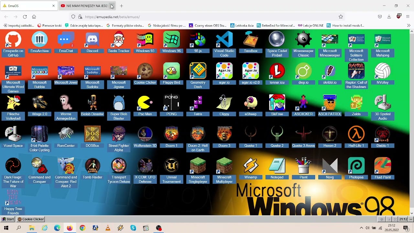This screenshot has width=414, height=233.
Task: Open Google Chrome from the Windows taskbar
Action: (x=82, y=228)
